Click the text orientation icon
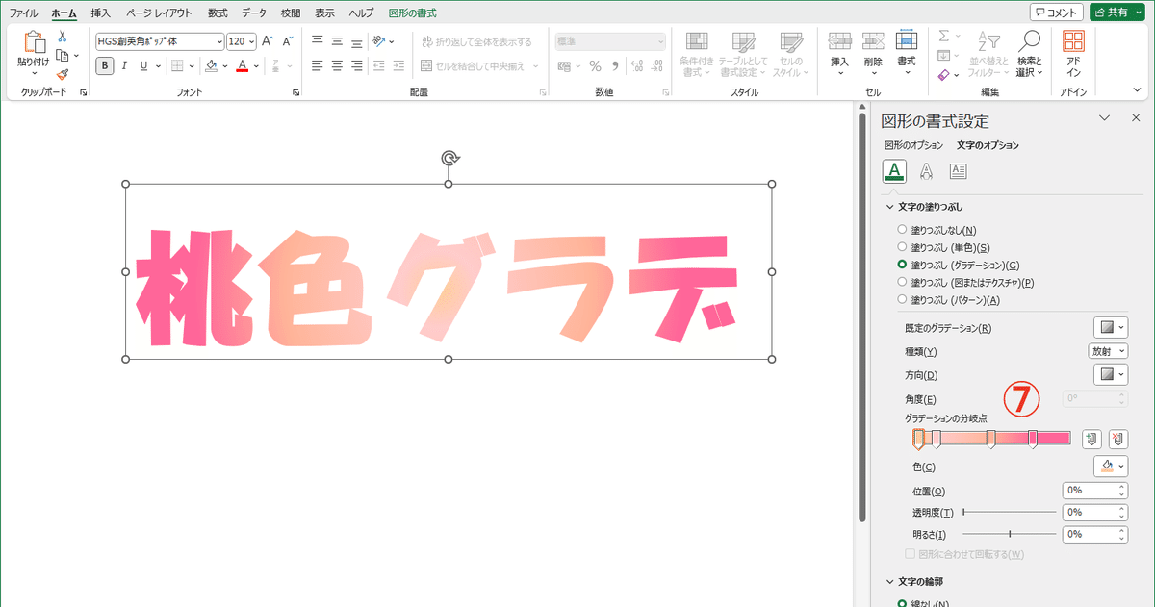Viewport: 1155px width, 607px height. coord(380,41)
